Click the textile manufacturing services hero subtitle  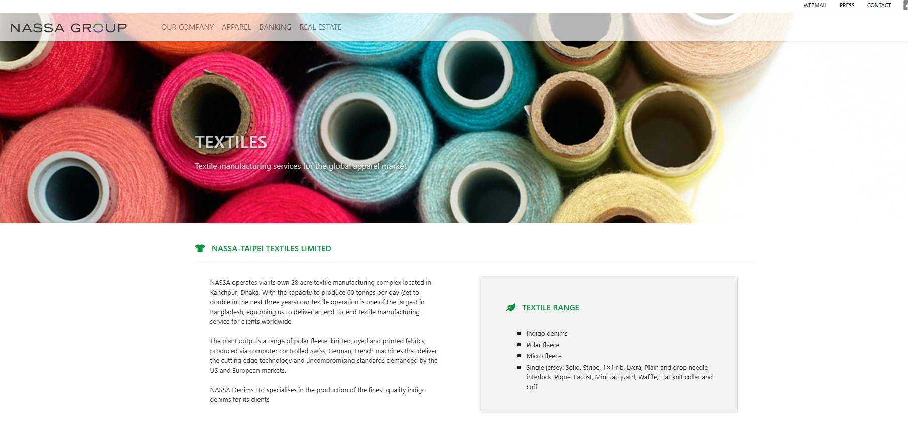(x=301, y=166)
